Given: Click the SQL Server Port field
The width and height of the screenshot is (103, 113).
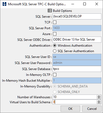Looking at the screenshot, I should (77, 28).
